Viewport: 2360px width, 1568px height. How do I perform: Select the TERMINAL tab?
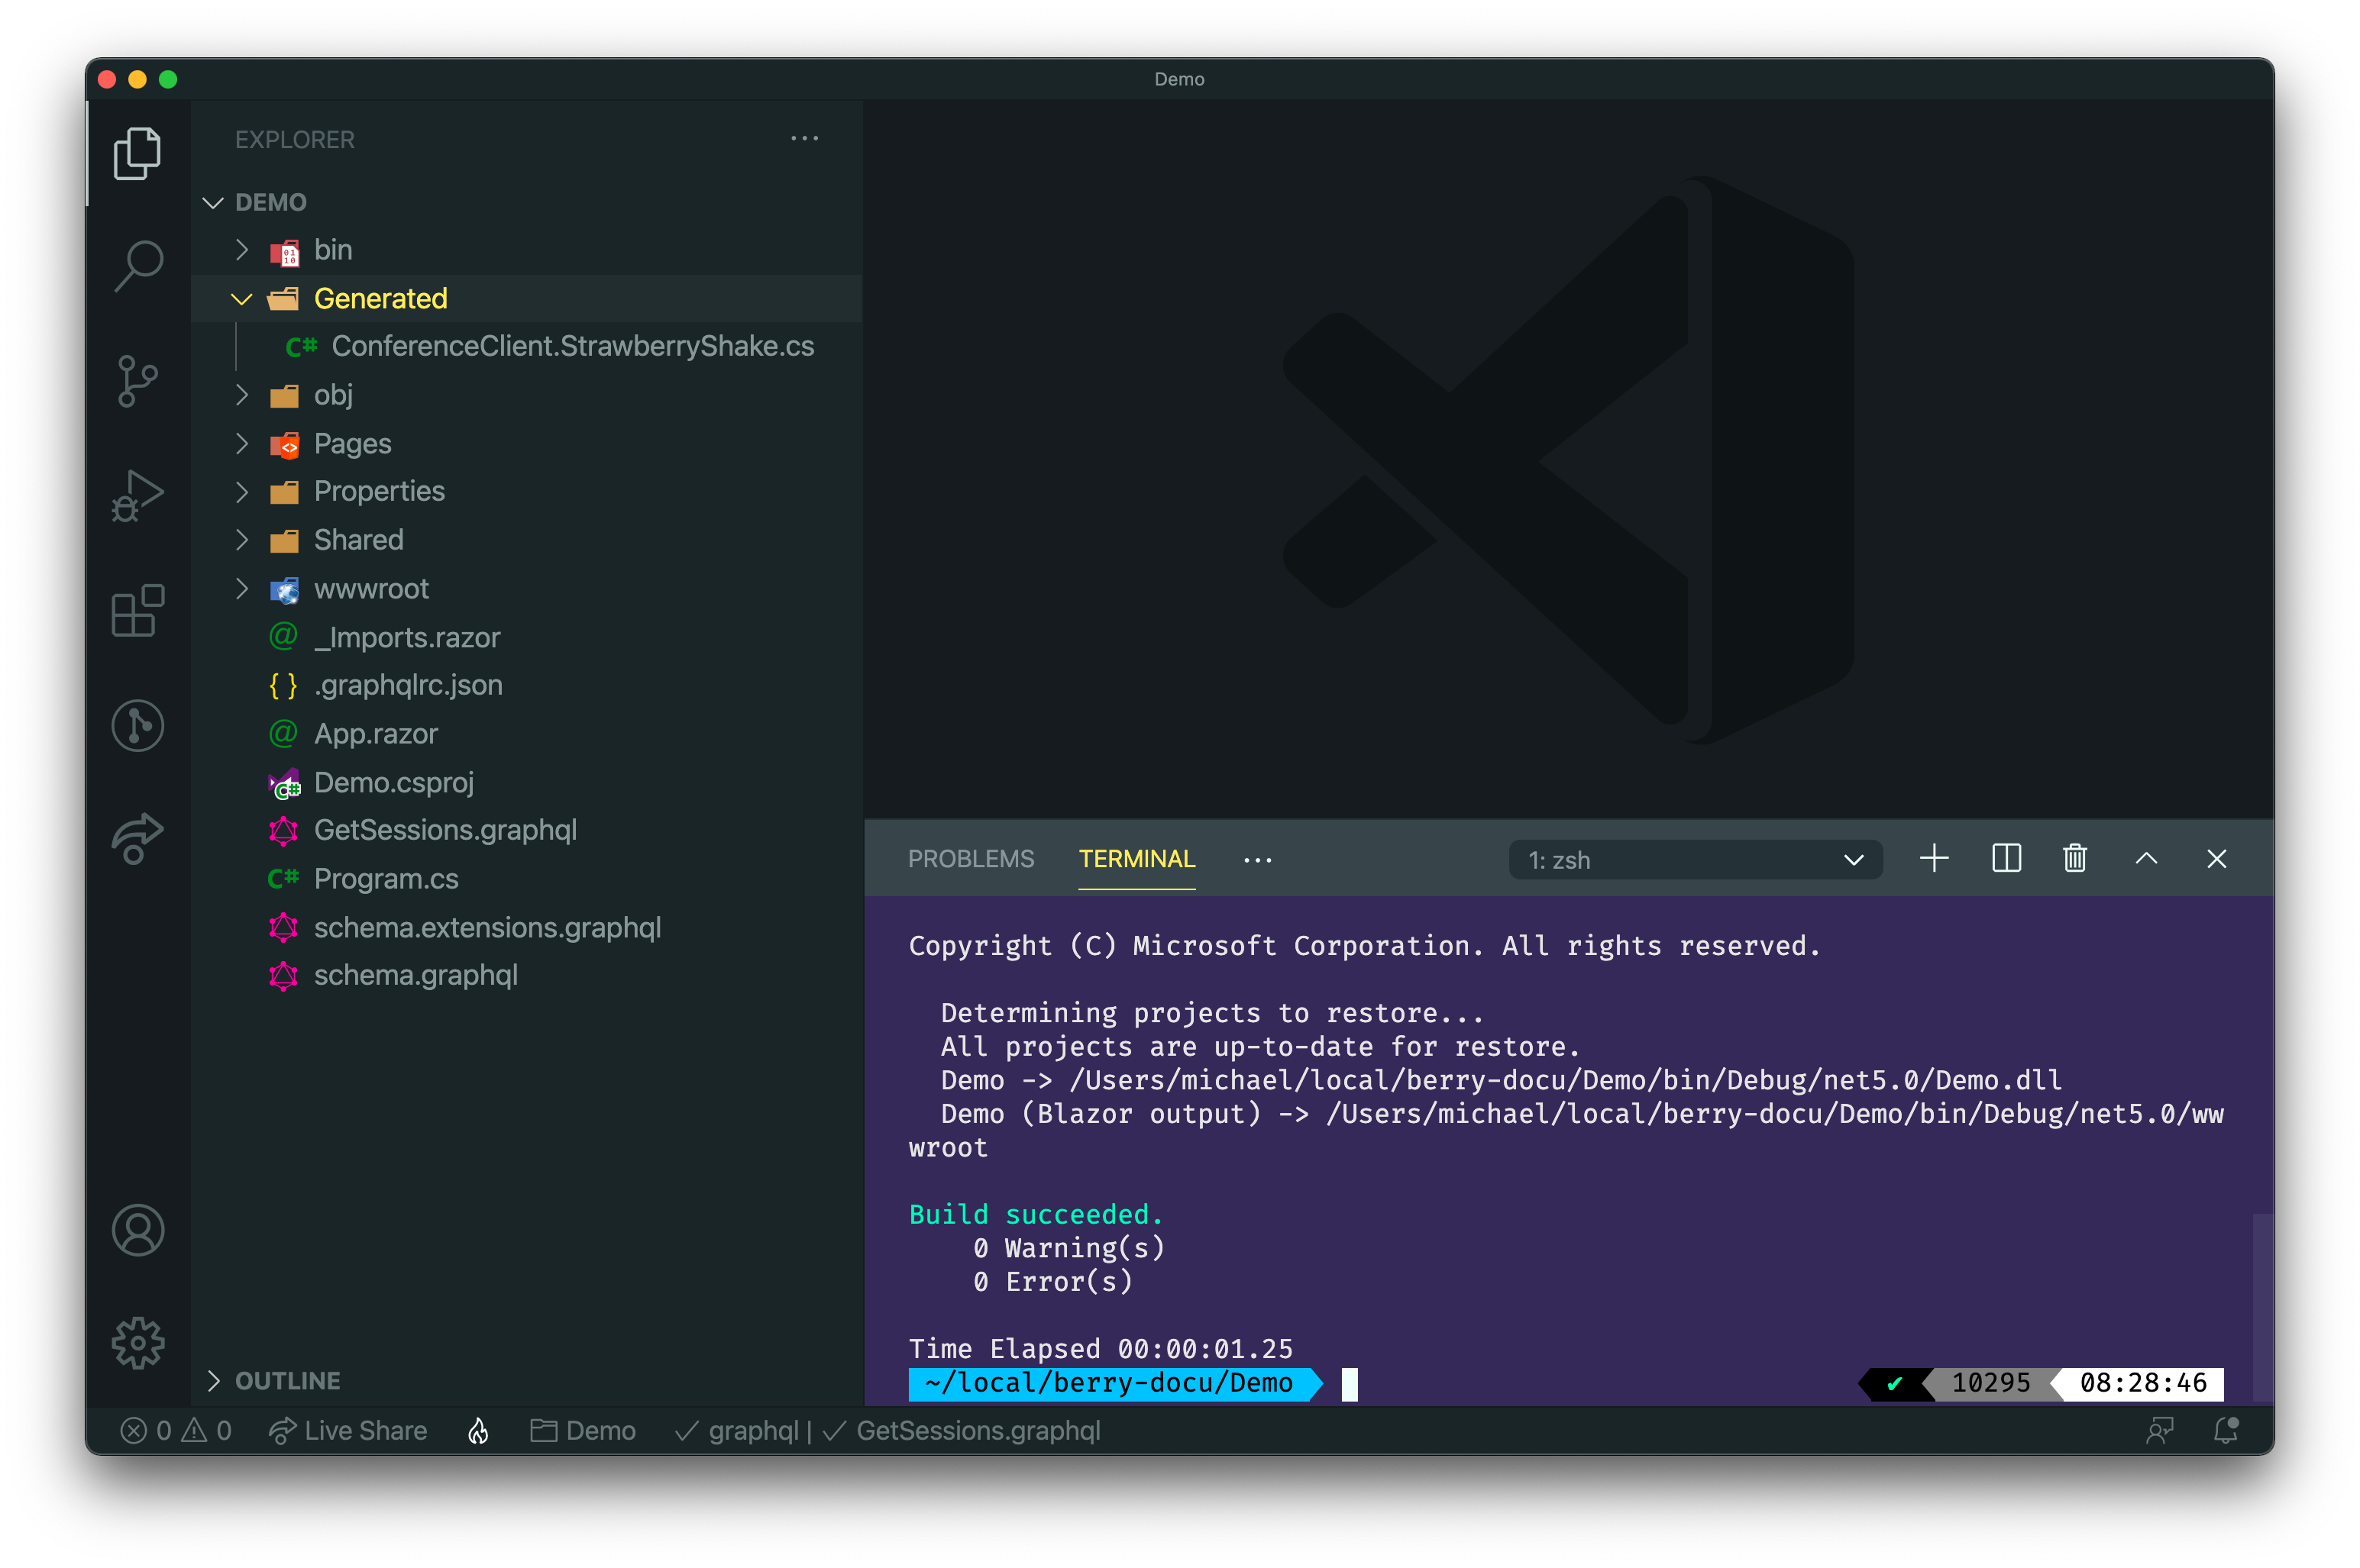[1136, 859]
